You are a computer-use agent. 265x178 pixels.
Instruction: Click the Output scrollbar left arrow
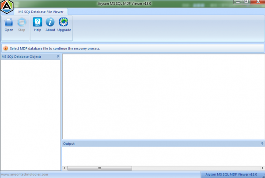click(x=64, y=168)
